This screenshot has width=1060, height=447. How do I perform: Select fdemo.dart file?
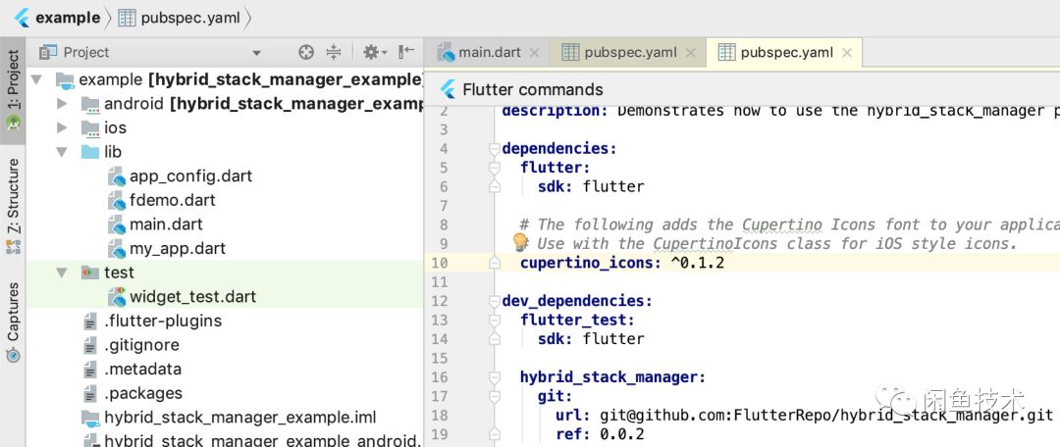coord(173,201)
